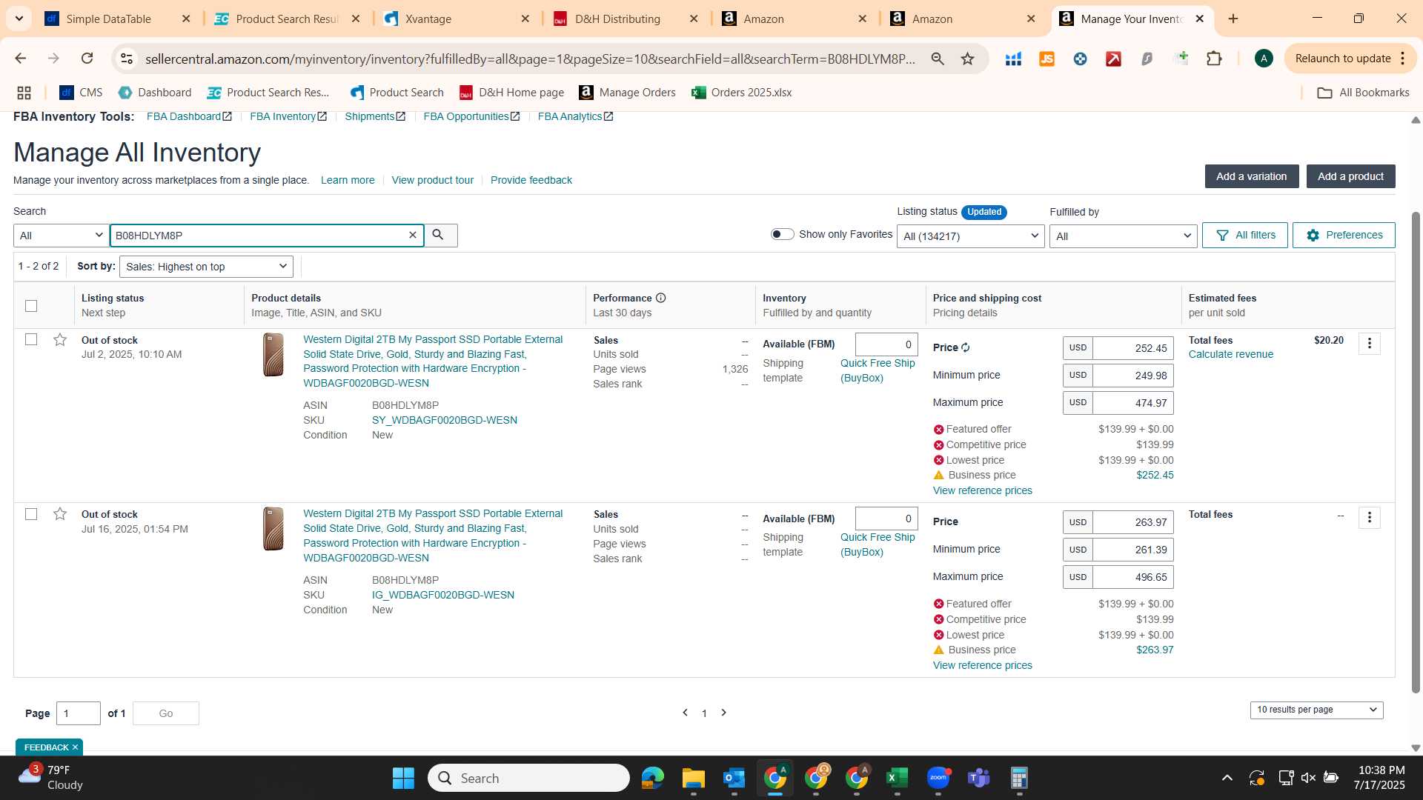Click View reference prices in second listing
This screenshot has height=800, width=1423.
point(982,665)
